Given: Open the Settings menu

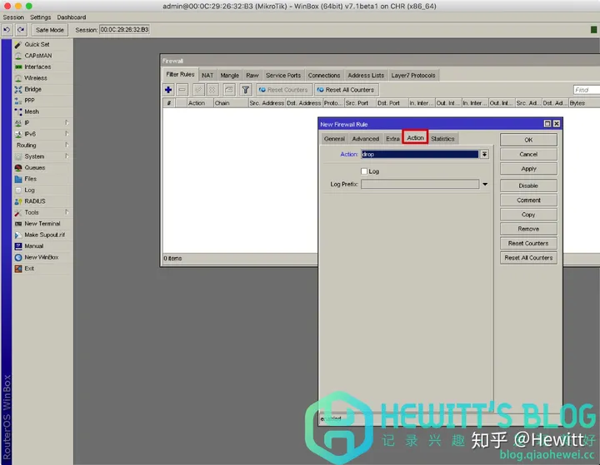Looking at the screenshot, I should [x=40, y=17].
